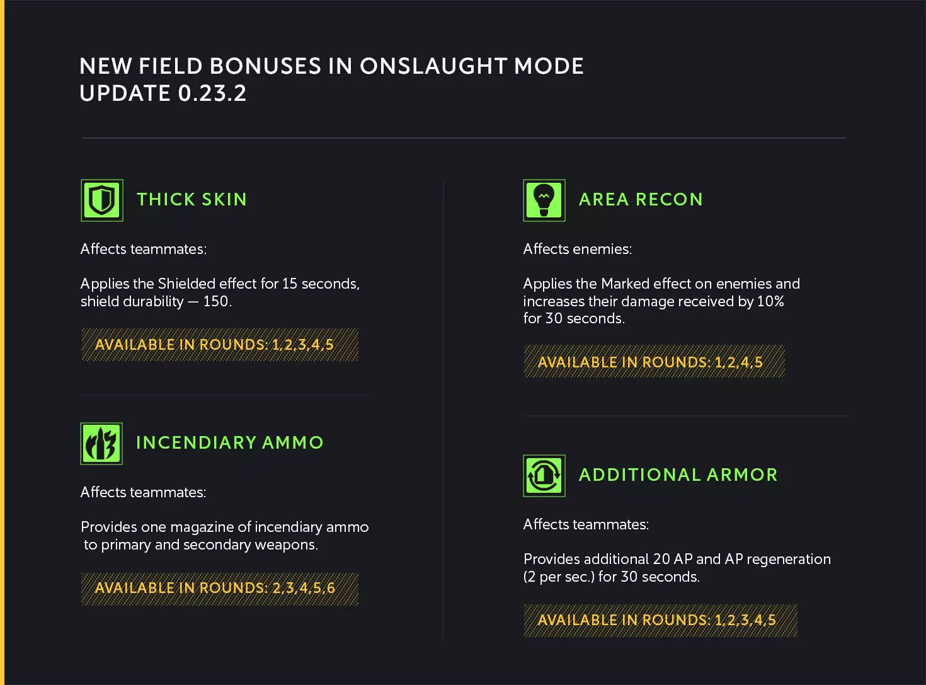This screenshot has height=685, width=926.
Task: Click the Marked effect description text
Action: [661, 301]
